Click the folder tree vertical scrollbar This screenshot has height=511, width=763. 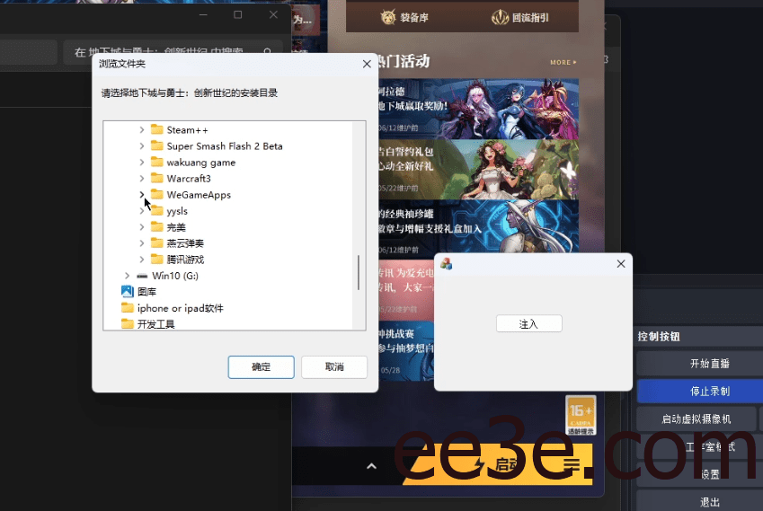[359, 272]
